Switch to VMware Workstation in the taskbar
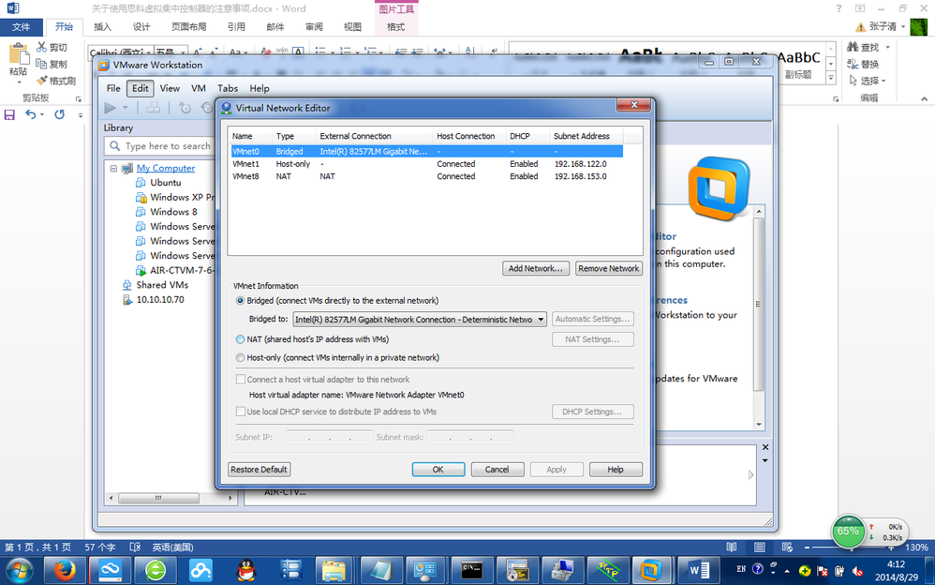 [651, 570]
